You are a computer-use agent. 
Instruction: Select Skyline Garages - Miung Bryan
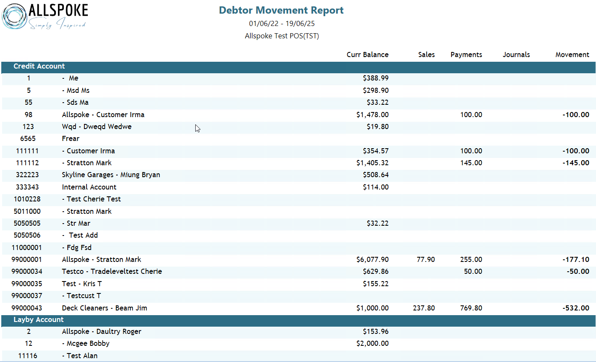[111, 175]
